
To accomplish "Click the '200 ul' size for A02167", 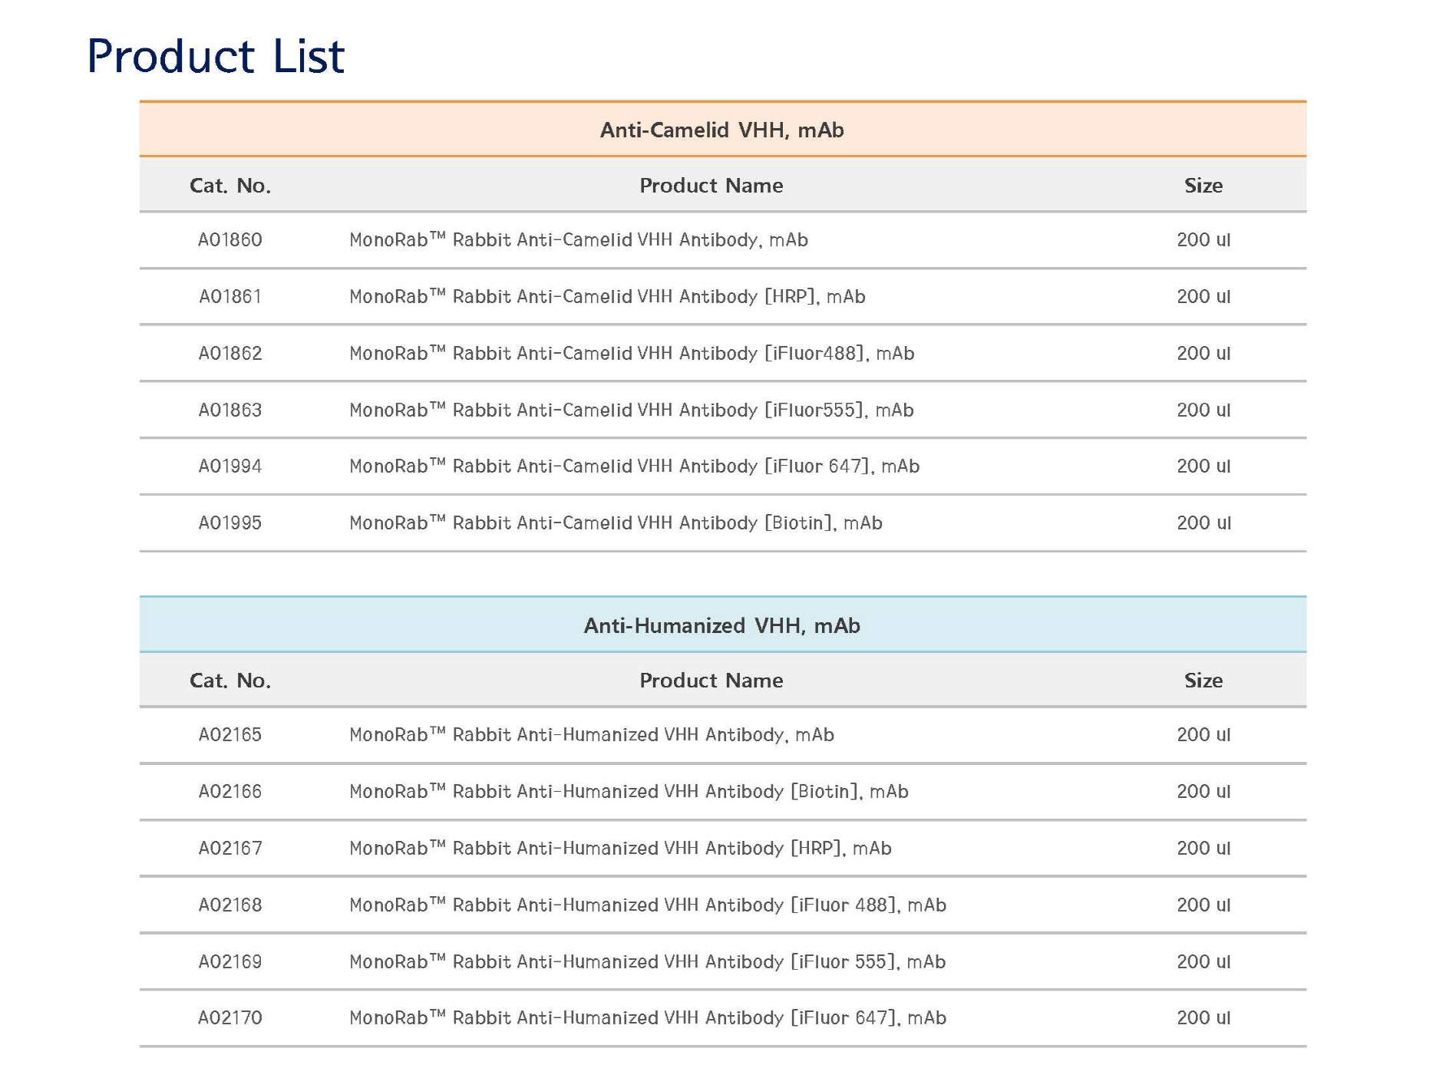I will coord(1203,848).
